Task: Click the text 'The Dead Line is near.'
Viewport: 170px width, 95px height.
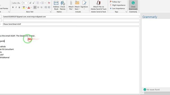Action: click(25, 36)
